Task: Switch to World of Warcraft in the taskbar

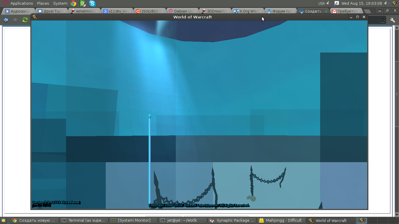Action: pos(331,220)
